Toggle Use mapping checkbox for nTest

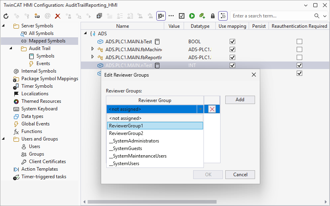coord(232,65)
